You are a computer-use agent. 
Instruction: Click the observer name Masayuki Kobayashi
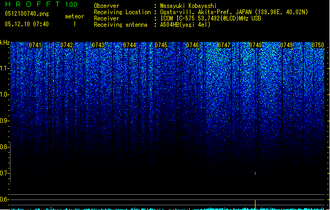pyautogui.click(x=188, y=6)
